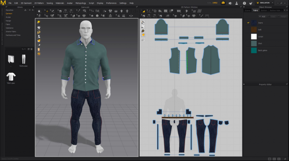Open the Sewing menu

pos(49,3)
